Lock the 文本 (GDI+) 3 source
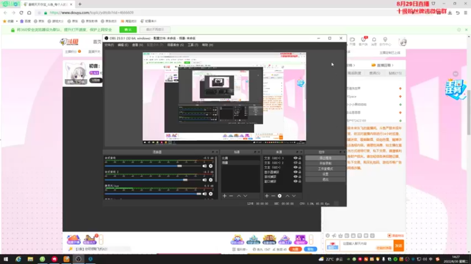The width and height of the screenshot is (471, 264). click(x=300, y=158)
